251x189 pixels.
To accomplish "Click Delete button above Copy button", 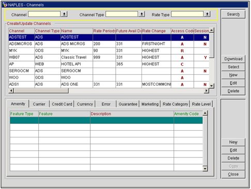I will coord(233,158).
